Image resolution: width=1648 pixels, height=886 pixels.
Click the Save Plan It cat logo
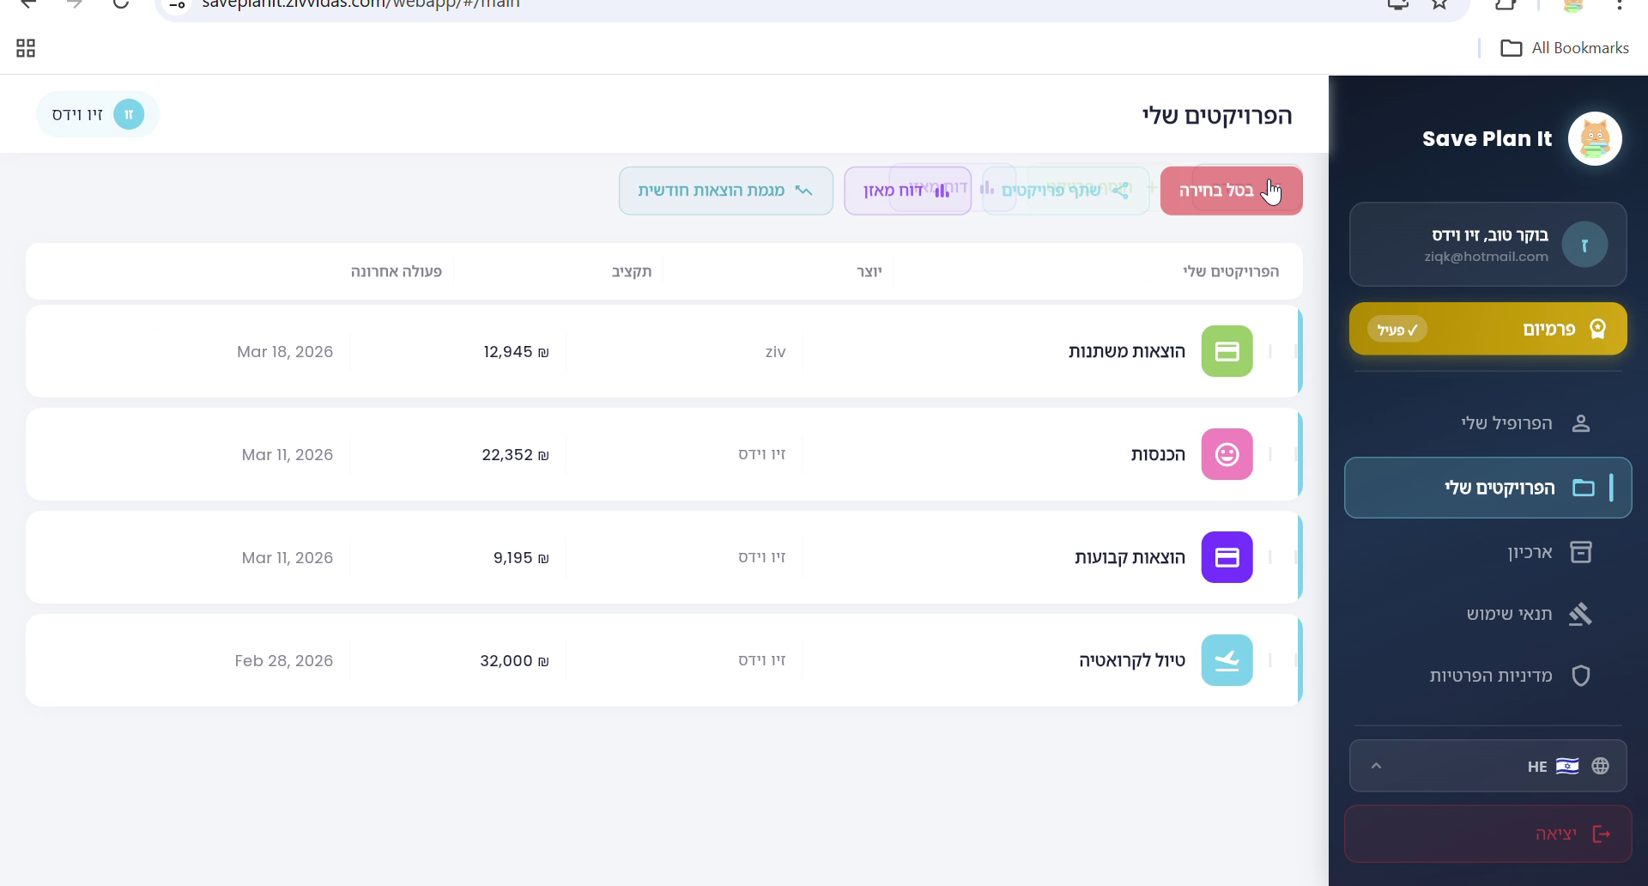coord(1594,138)
